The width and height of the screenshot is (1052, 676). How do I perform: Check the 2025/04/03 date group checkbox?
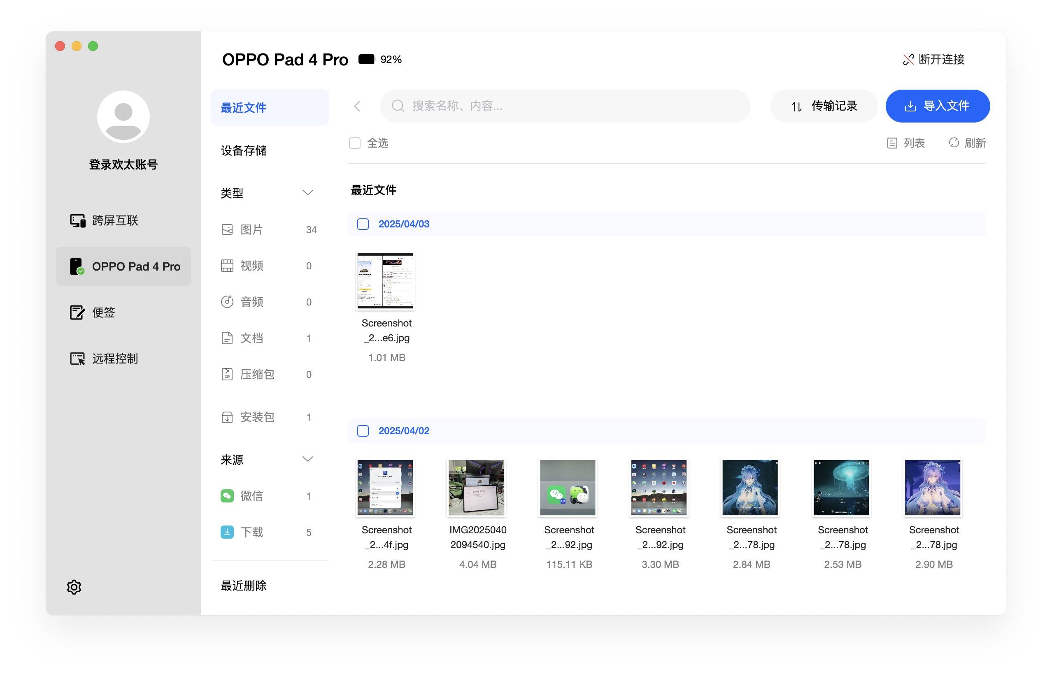(363, 224)
